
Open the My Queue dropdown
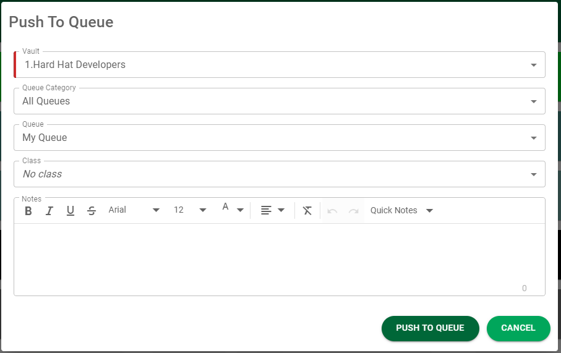tap(280, 138)
